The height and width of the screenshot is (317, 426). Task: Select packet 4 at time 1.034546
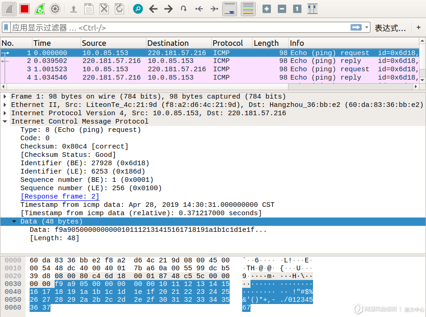click(x=210, y=77)
